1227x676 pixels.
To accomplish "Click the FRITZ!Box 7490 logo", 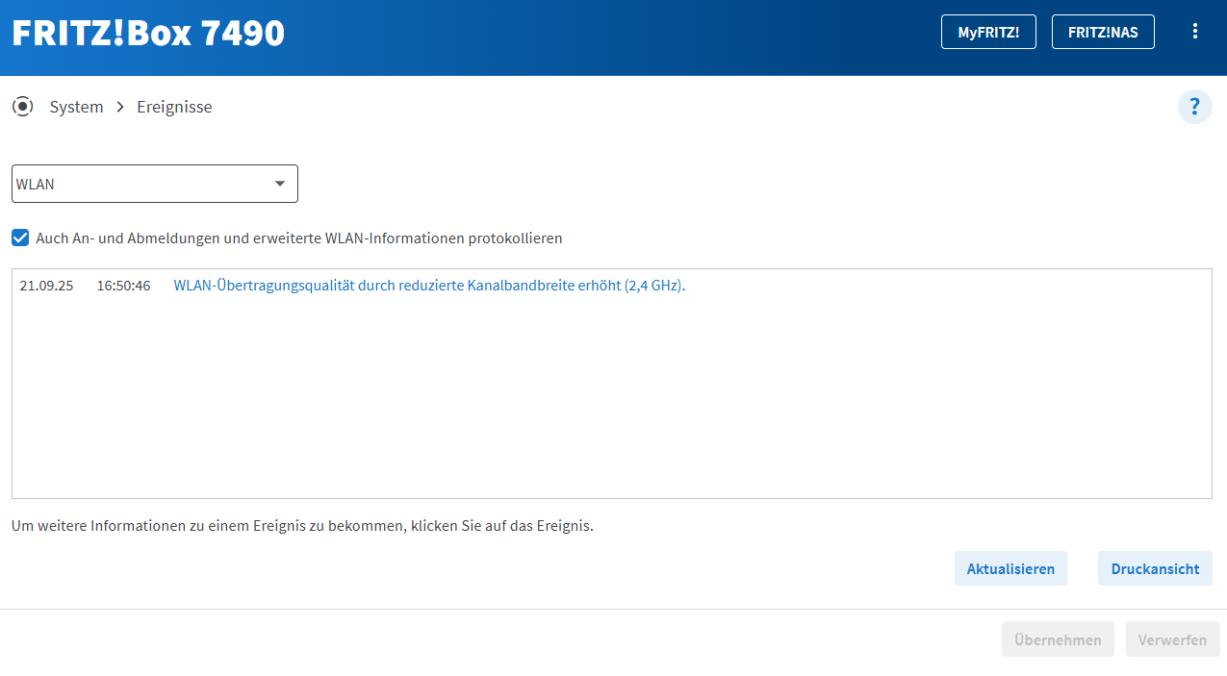I will [148, 33].
